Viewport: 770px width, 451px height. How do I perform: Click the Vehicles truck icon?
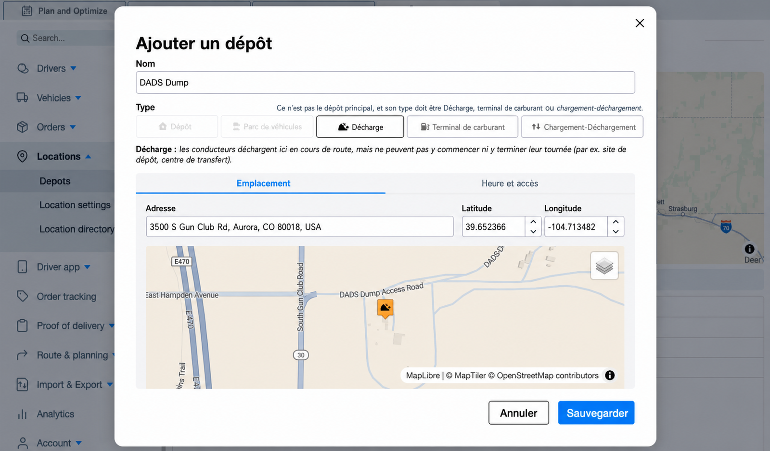pyautogui.click(x=23, y=98)
